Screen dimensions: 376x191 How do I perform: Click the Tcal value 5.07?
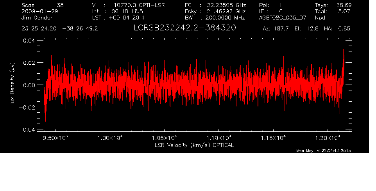344,11
